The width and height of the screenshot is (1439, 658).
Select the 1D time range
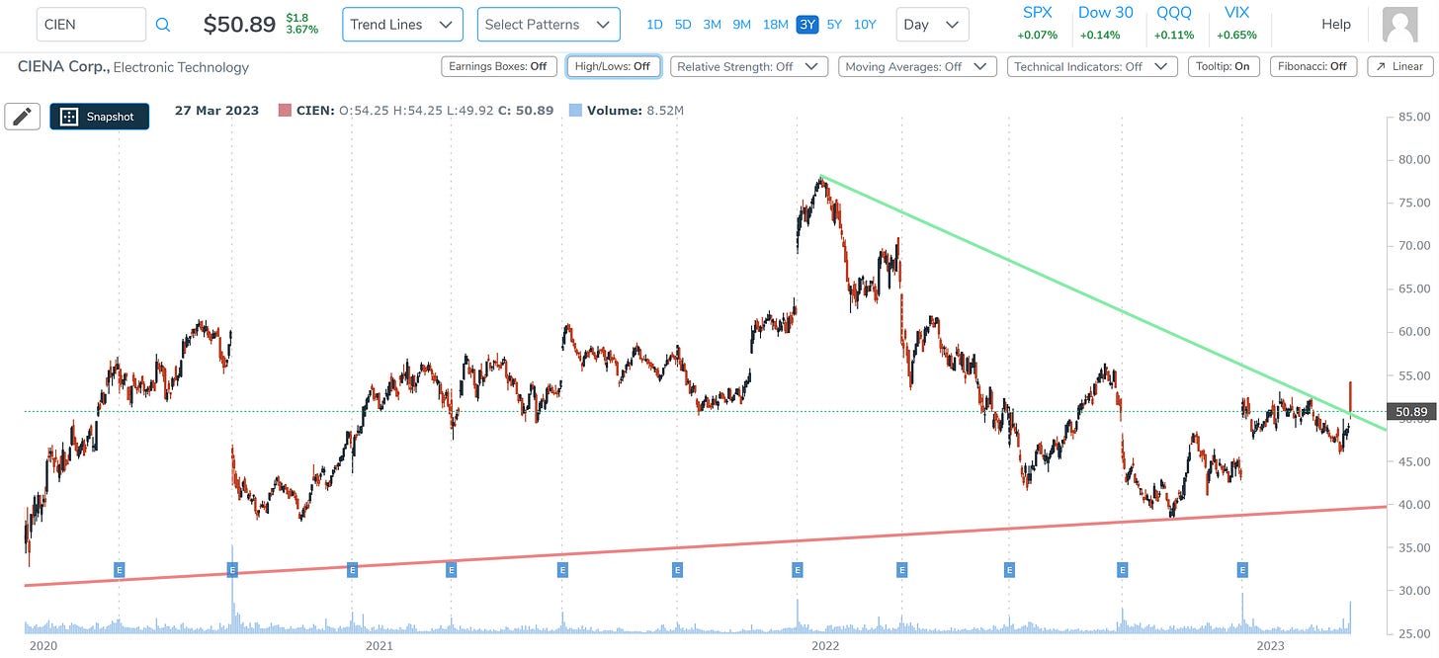[x=654, y=25]
